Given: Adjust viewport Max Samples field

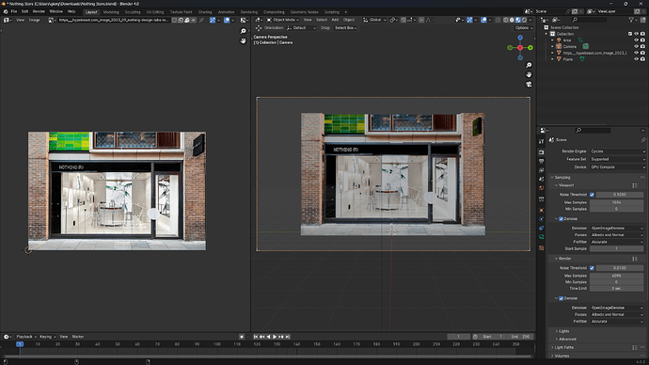Looking at the screenshot, I should tap(616, 203).
